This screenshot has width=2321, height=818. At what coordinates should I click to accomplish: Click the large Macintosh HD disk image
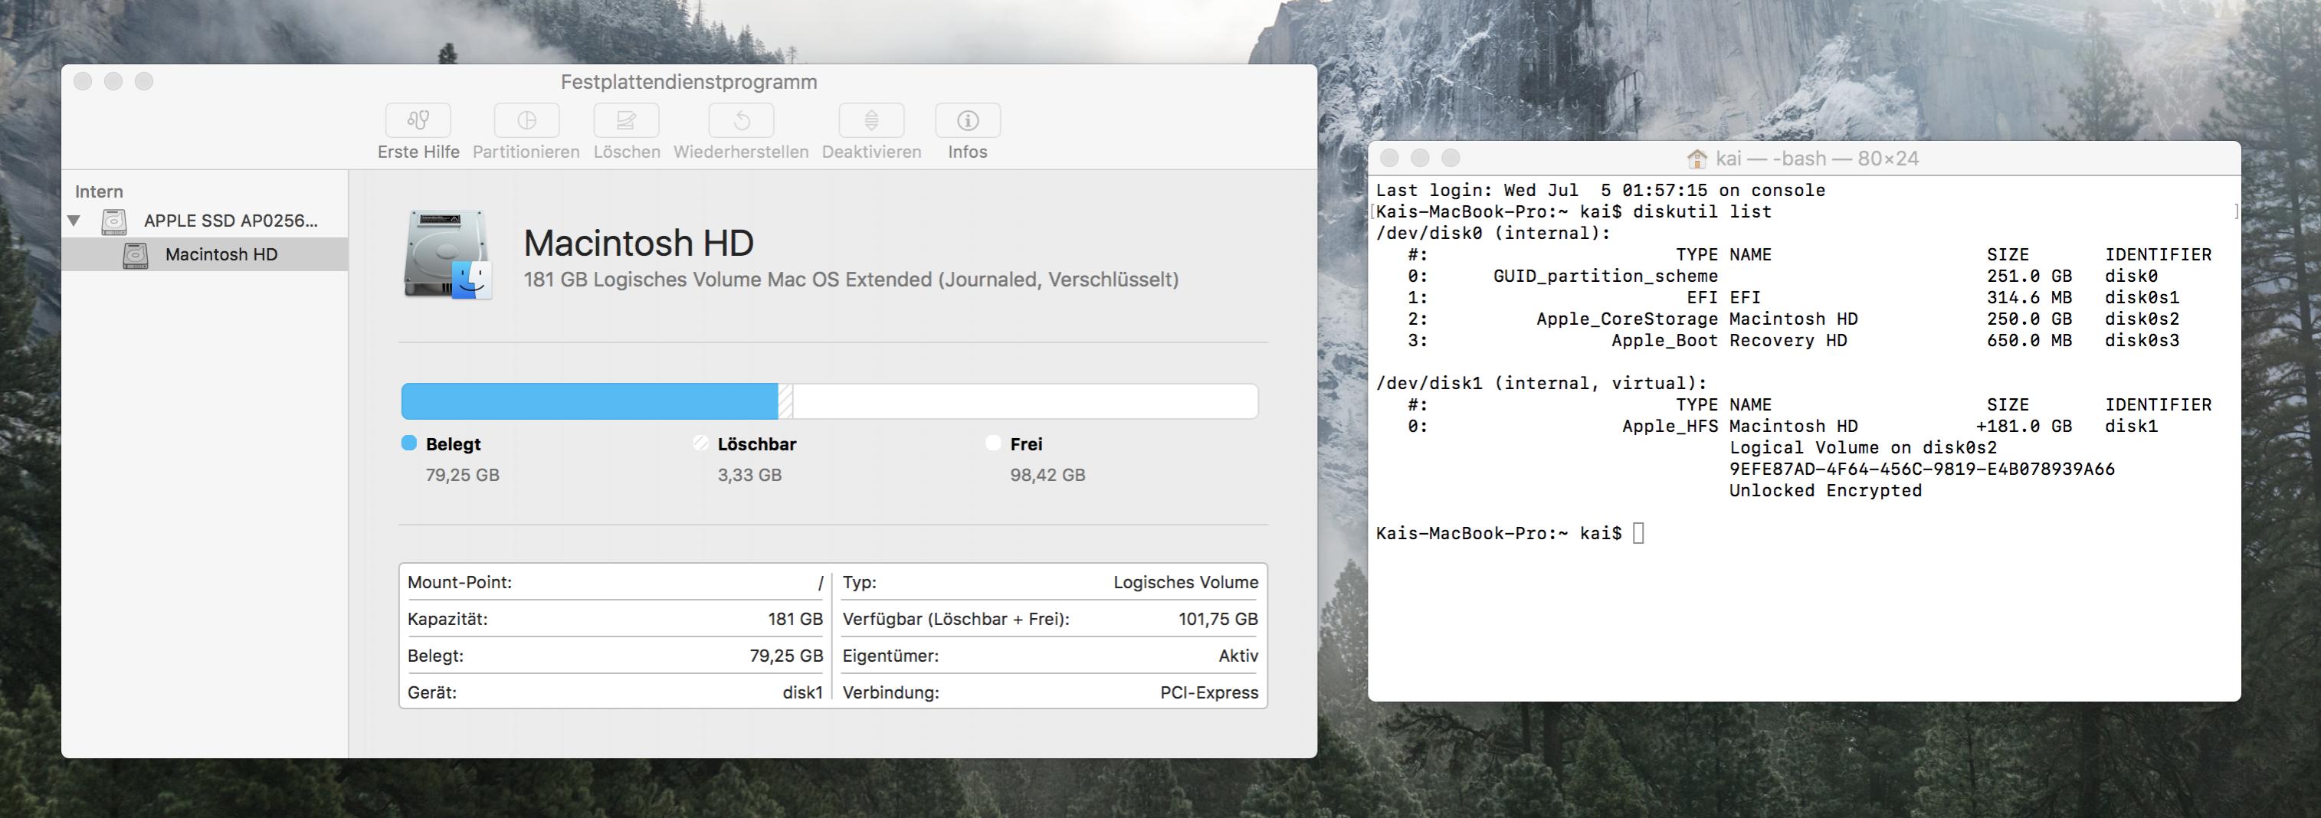coord(447,255)
